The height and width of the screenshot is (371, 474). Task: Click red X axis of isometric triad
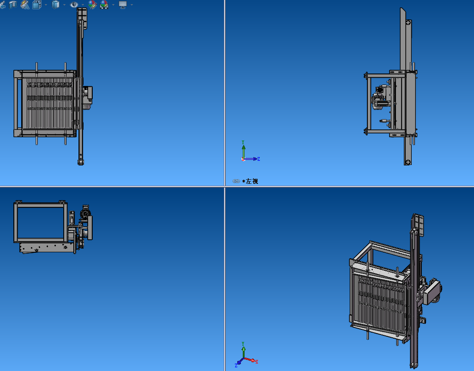[252, 360]
